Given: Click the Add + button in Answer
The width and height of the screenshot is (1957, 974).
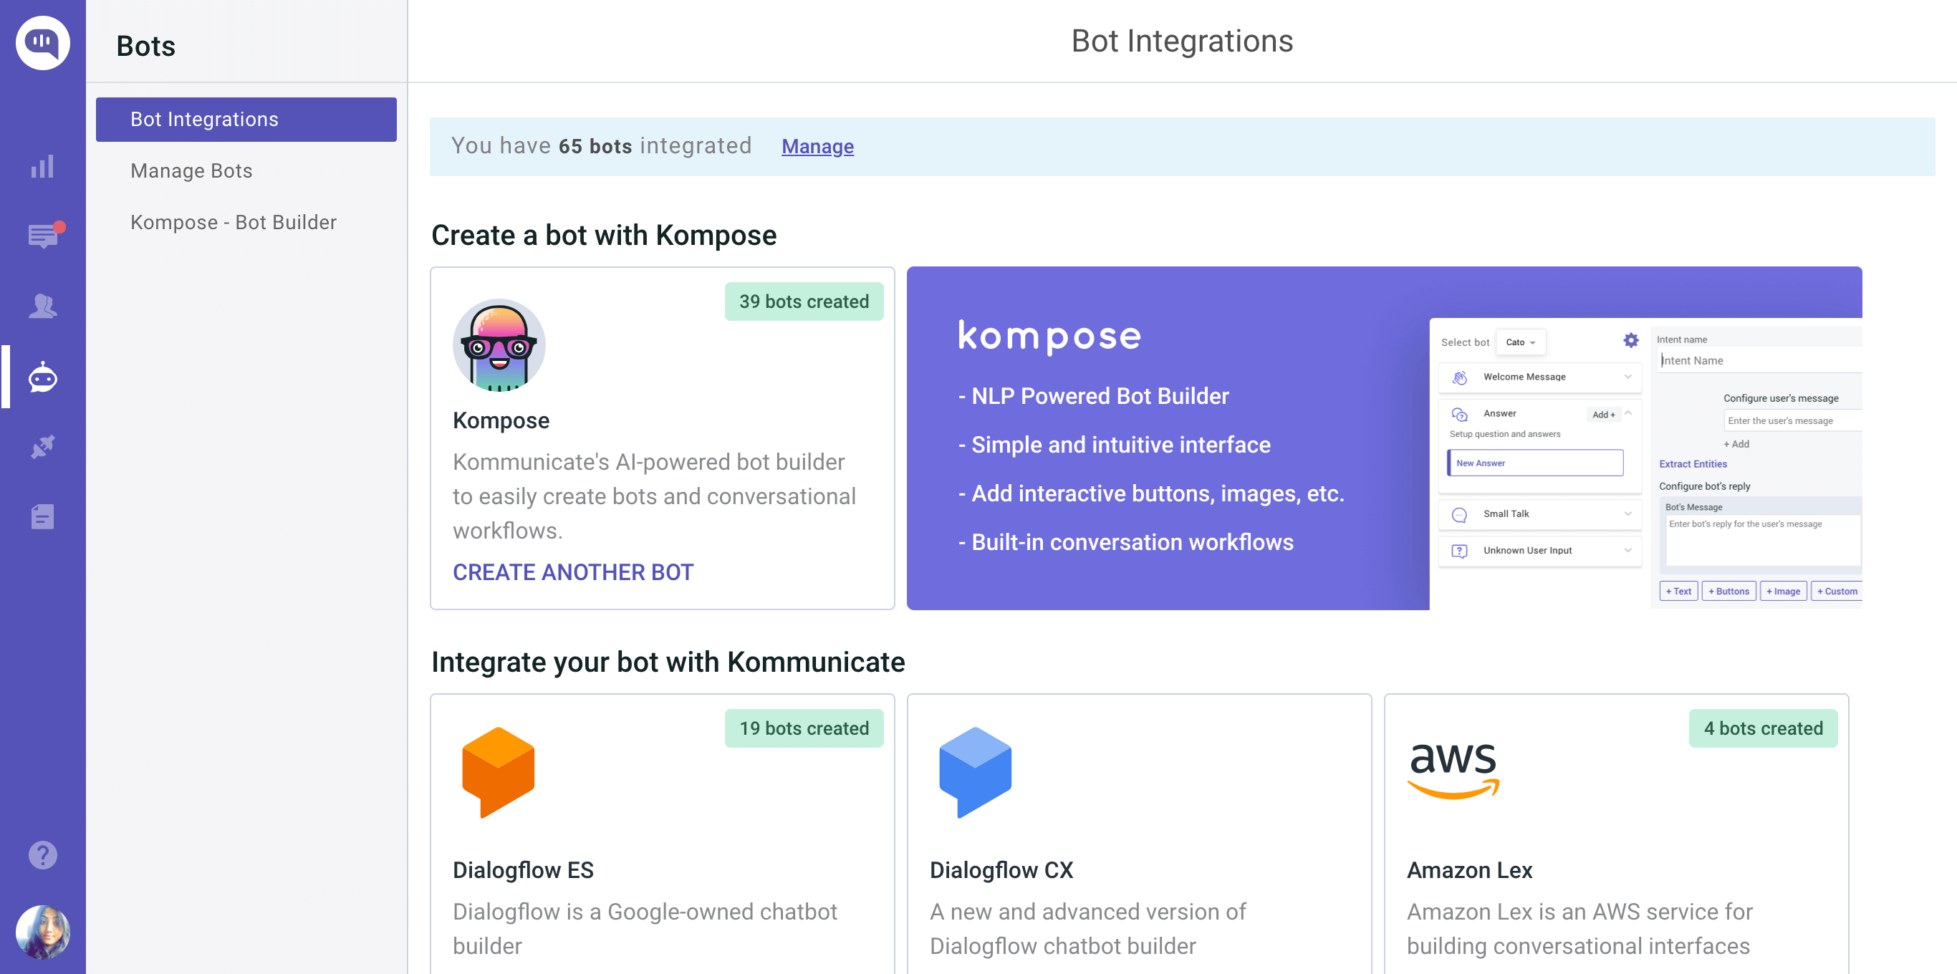Looking at the screenshot, I should [x=1604, y=415].
